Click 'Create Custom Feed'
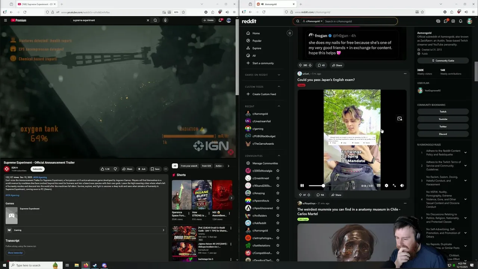The height and width of the screenshot is (269, 478). (x=264, y=94)
